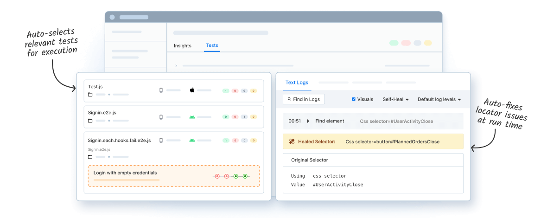Screen dimensions: 547x218
Task: Click the yellow status pill in header
Action: 428,43
